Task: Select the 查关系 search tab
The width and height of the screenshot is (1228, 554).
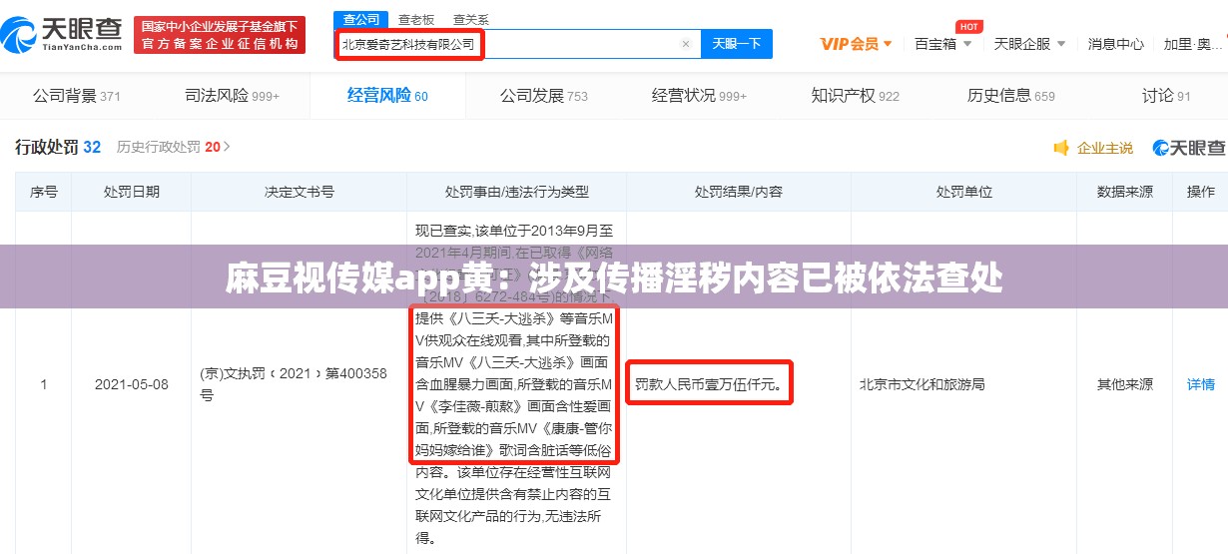Action: (471, 19)
